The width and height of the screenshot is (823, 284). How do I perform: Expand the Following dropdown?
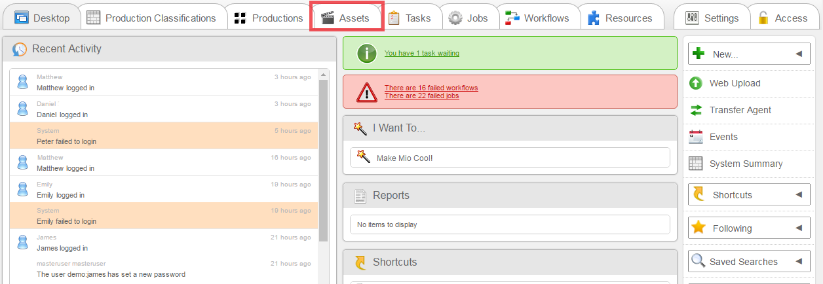[x=799, y=228]
